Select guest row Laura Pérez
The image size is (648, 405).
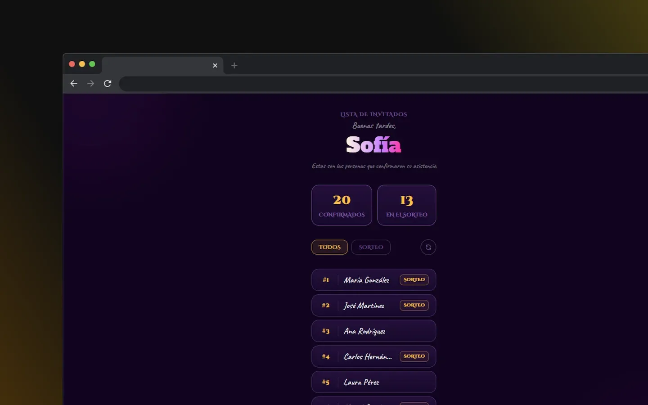click(x=373, y=382)
